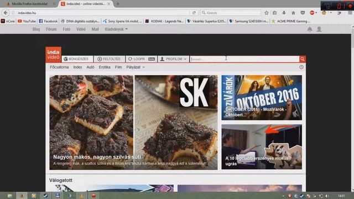The height and width of the screenshot is (199, 354).
Task: Open the Vásárlás: Superlux bookmark
Action: pos(206,21)
